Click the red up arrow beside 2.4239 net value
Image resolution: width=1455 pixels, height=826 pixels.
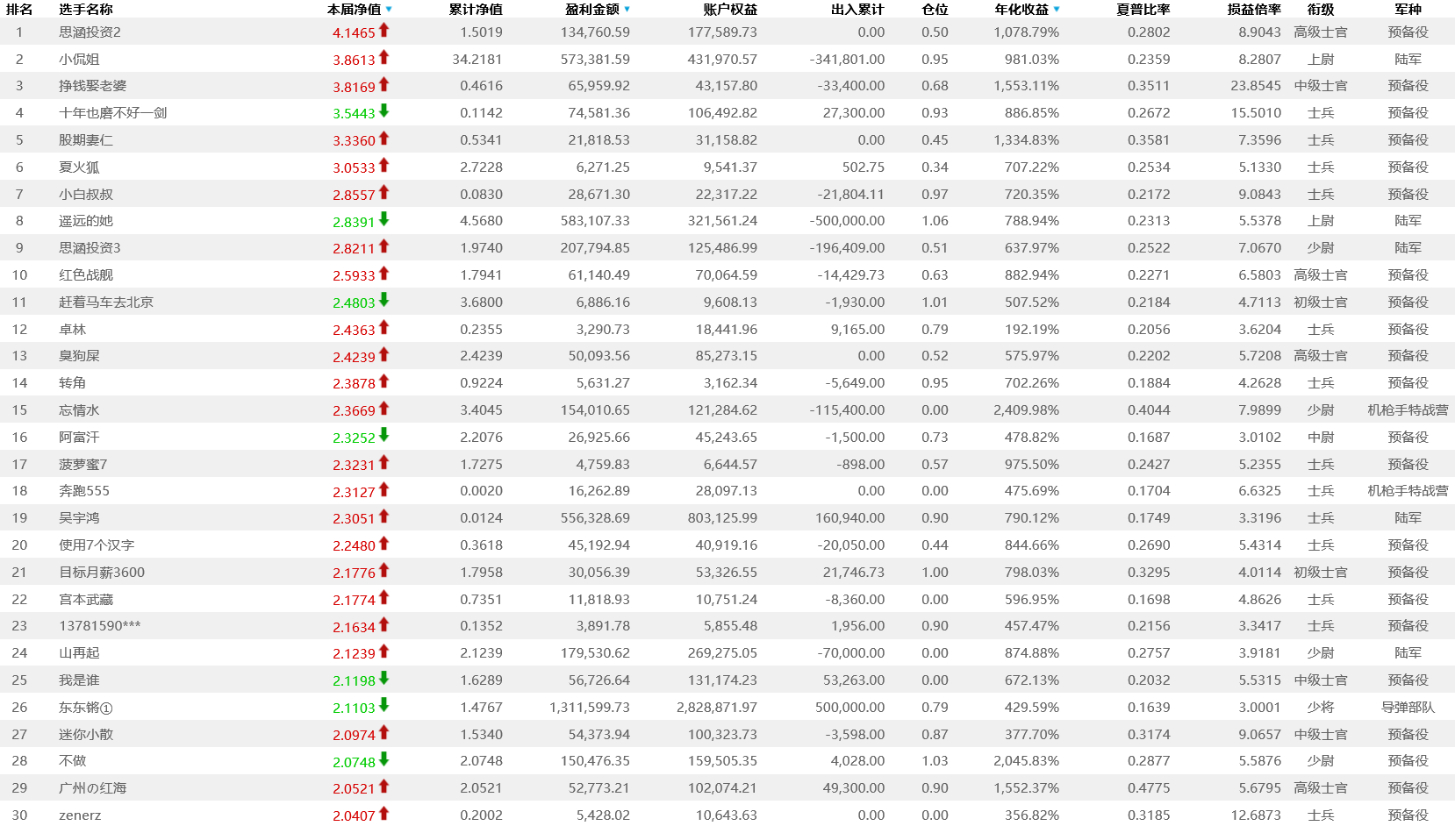pos(383,354)
